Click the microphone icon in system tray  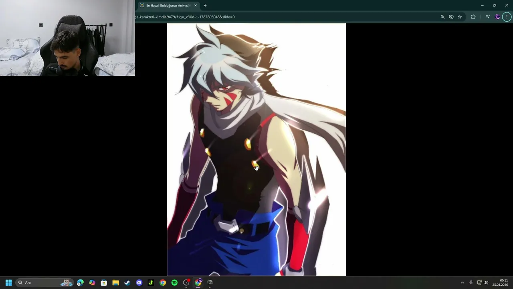pos(471,283)
